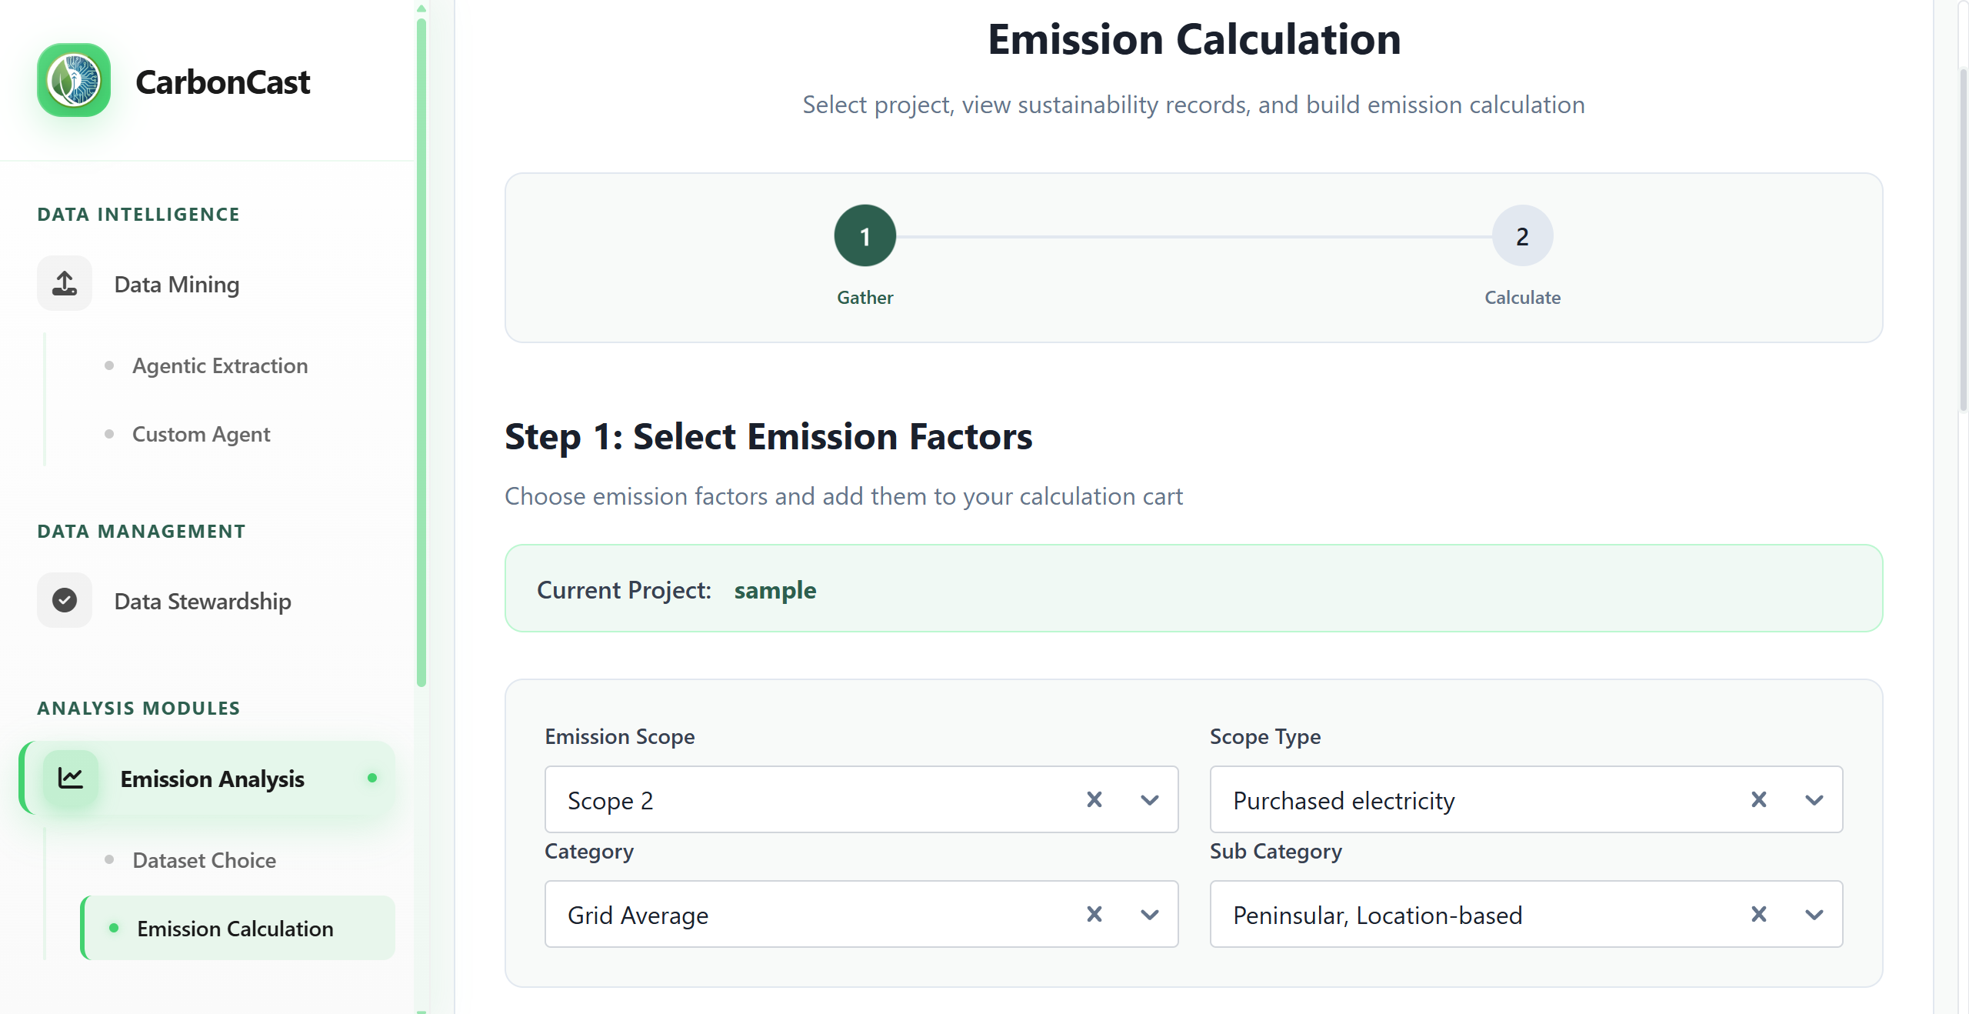This screenshot has width=1969, height=1014.
Task: Clear the Peninsular, Location-based sub category
Action: click(x=1758, y=915)
